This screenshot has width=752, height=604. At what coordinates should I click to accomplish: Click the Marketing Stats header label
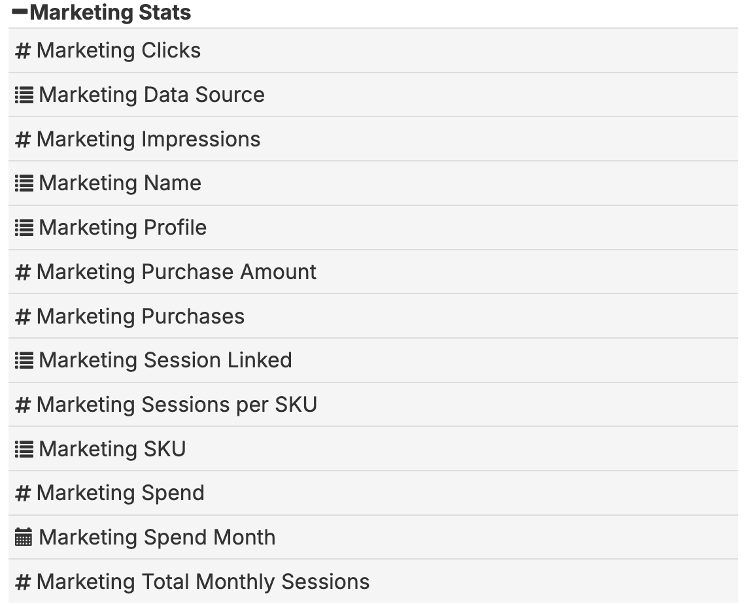[111, 12]
